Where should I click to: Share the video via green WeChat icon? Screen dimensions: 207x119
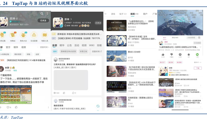pos(197,55)
